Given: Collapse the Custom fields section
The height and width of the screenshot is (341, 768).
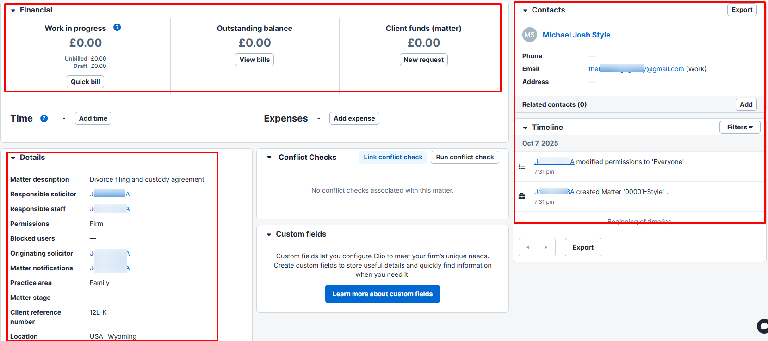Looking at the screenshot, I should coord(269,234).
